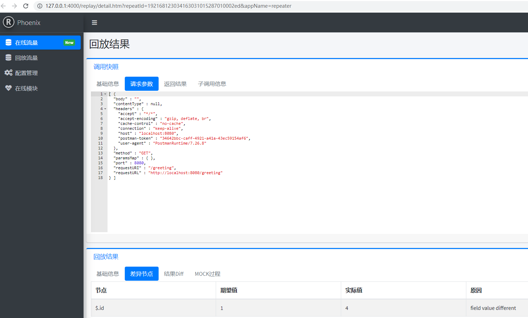Collapse the headers object at line 4
This screenshot has width=528, height=318.
point(105,108)
